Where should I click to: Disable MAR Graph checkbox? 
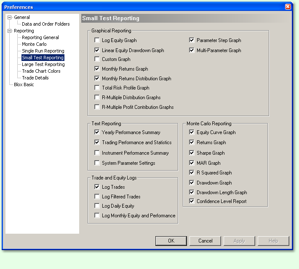pos(192,163)
